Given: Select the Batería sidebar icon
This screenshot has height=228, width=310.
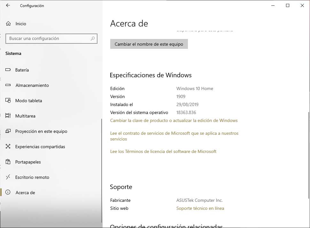Looking at the screenshot, I should coord(8,70).
